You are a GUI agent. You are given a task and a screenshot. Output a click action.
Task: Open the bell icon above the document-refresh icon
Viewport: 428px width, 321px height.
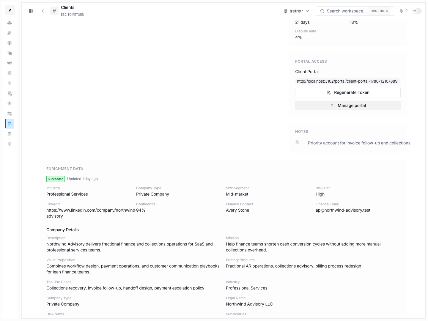point(10,83)
